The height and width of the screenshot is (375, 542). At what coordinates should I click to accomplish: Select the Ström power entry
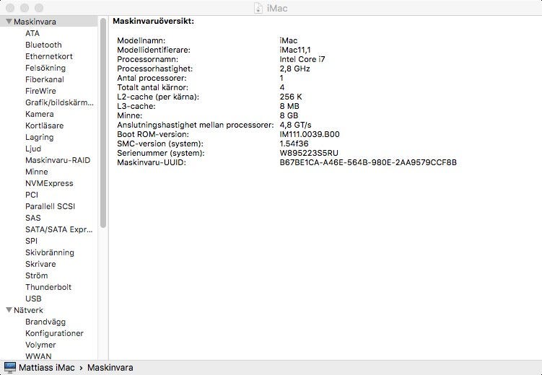point(36,275)
